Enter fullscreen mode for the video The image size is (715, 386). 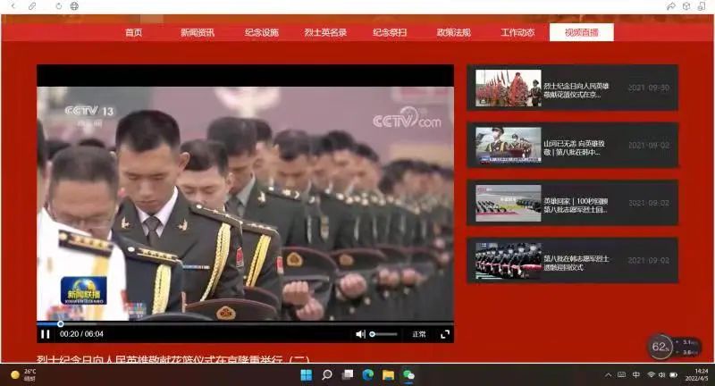(445, 334)
